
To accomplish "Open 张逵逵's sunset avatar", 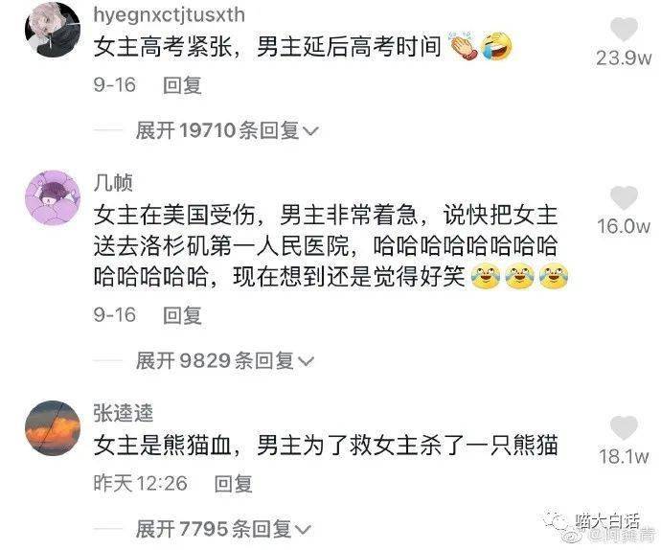I will [53, 428].
